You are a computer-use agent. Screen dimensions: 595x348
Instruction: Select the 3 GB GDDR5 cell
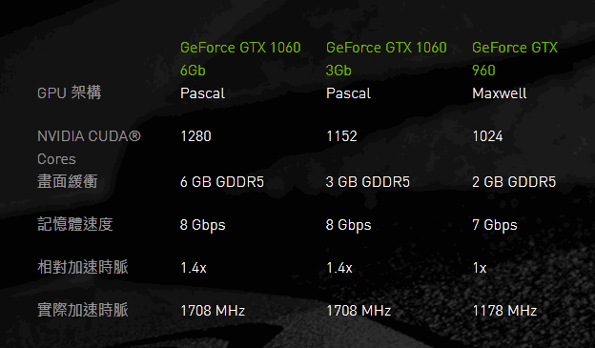[368, 182]
